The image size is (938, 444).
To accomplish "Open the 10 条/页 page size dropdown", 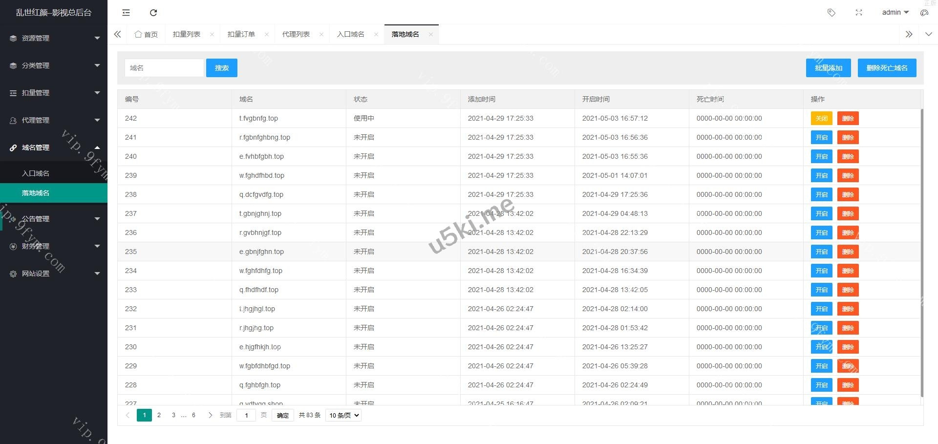I will point(343,415).
